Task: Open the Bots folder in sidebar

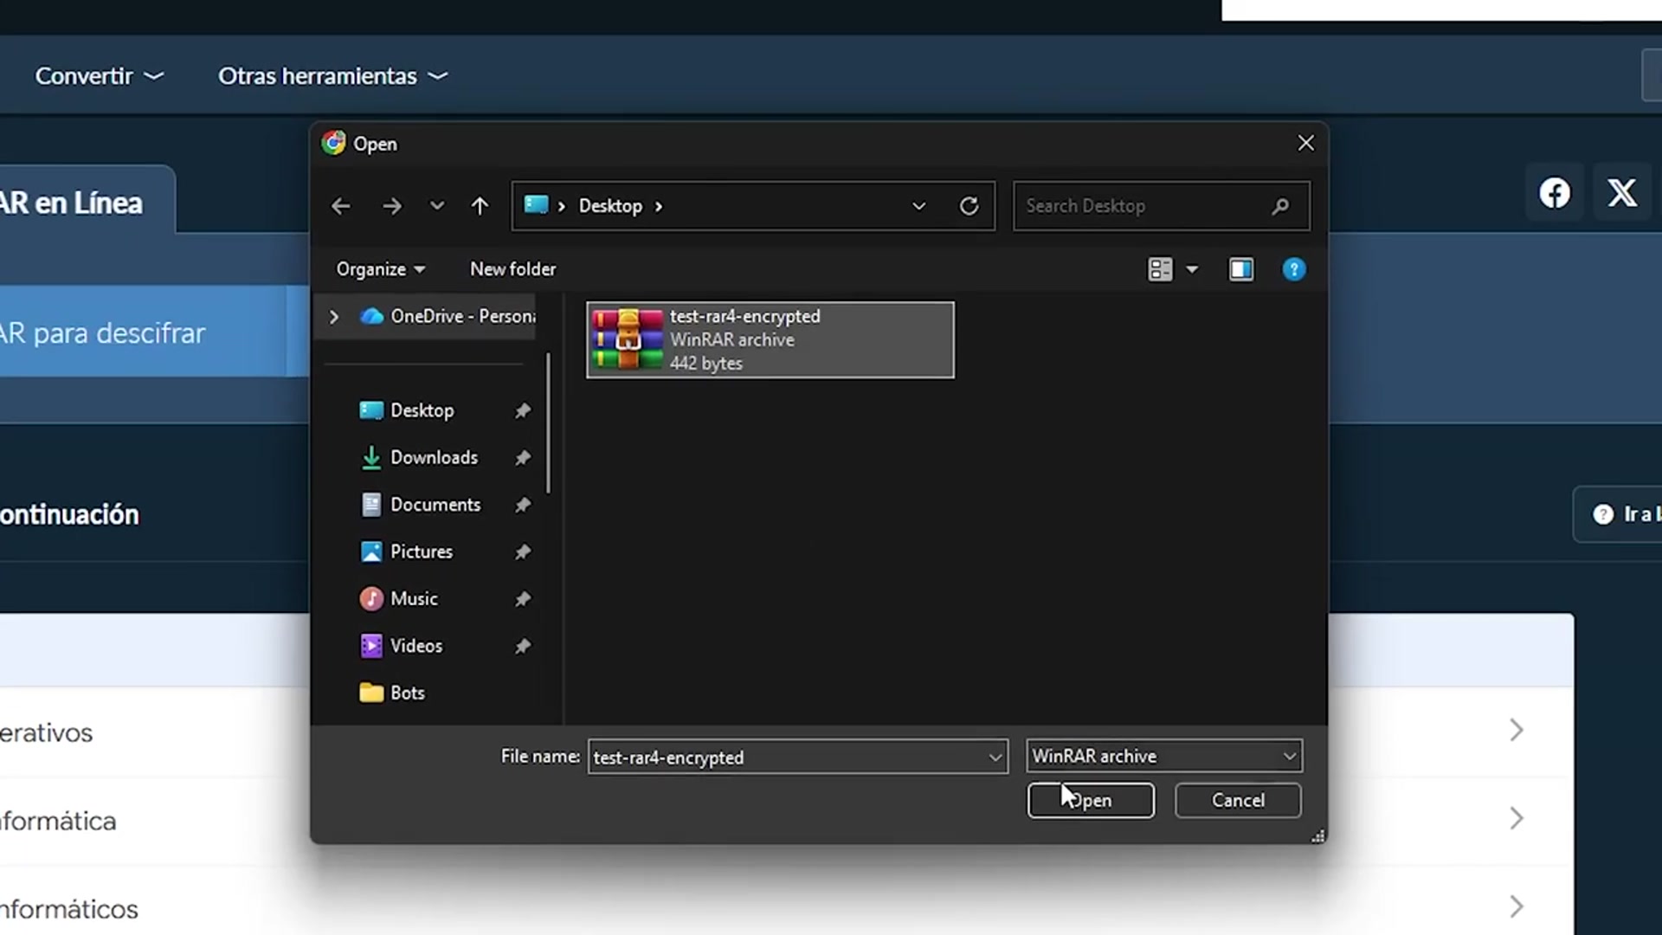Action: click(x=391, y=693)
